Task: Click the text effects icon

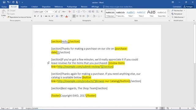Action: (57, 16)
